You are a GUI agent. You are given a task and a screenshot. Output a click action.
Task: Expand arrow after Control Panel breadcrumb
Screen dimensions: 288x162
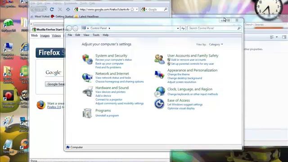click(109, 28)
